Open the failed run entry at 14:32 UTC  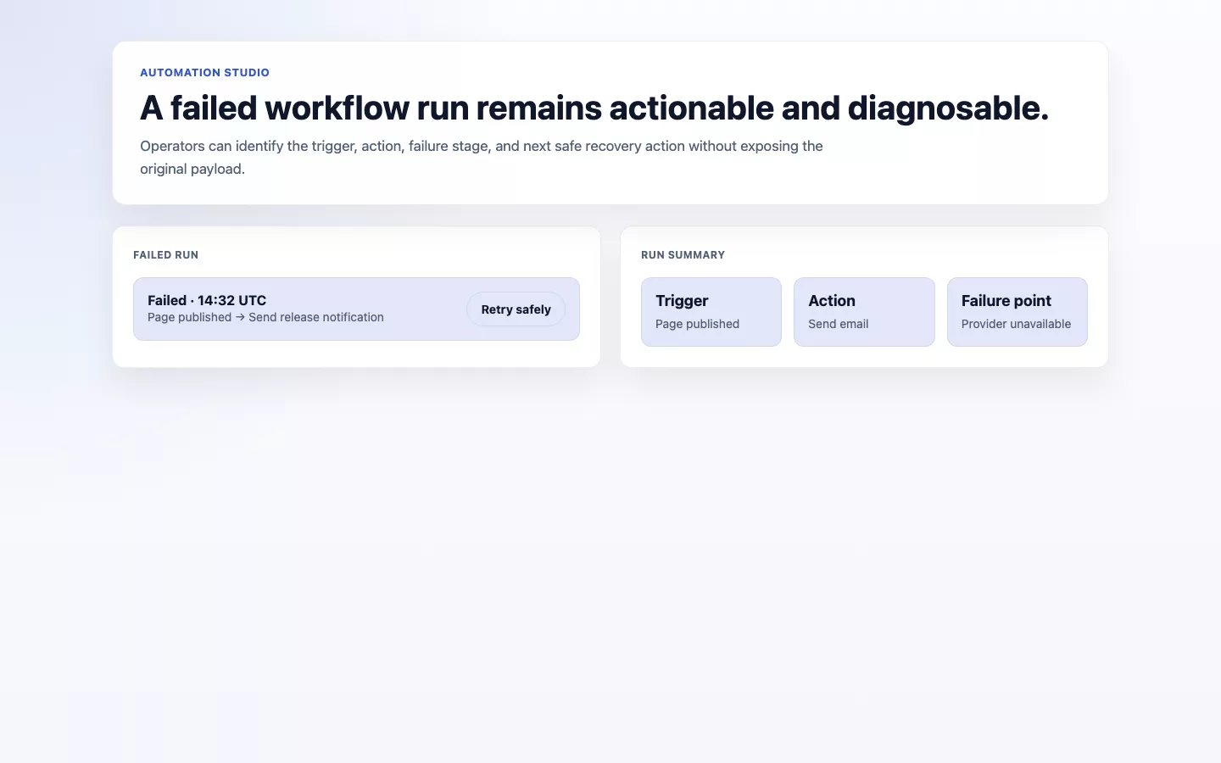pos(356,309)
